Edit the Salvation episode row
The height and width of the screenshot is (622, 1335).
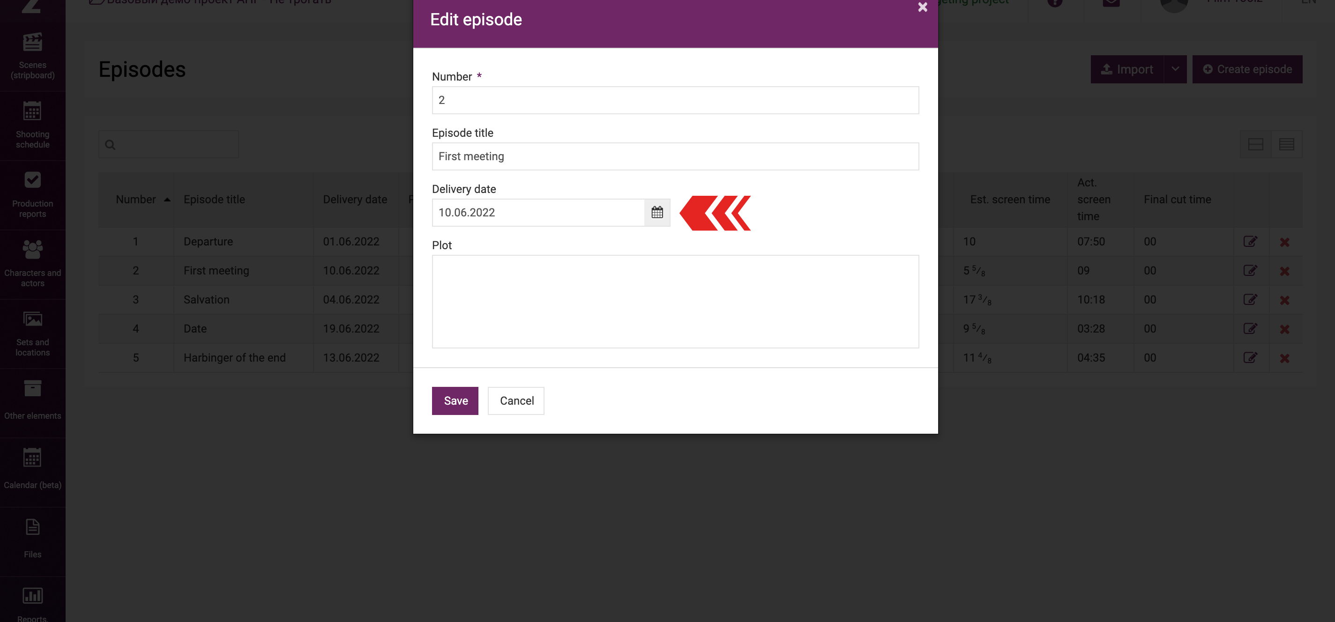pos(1250,299)
